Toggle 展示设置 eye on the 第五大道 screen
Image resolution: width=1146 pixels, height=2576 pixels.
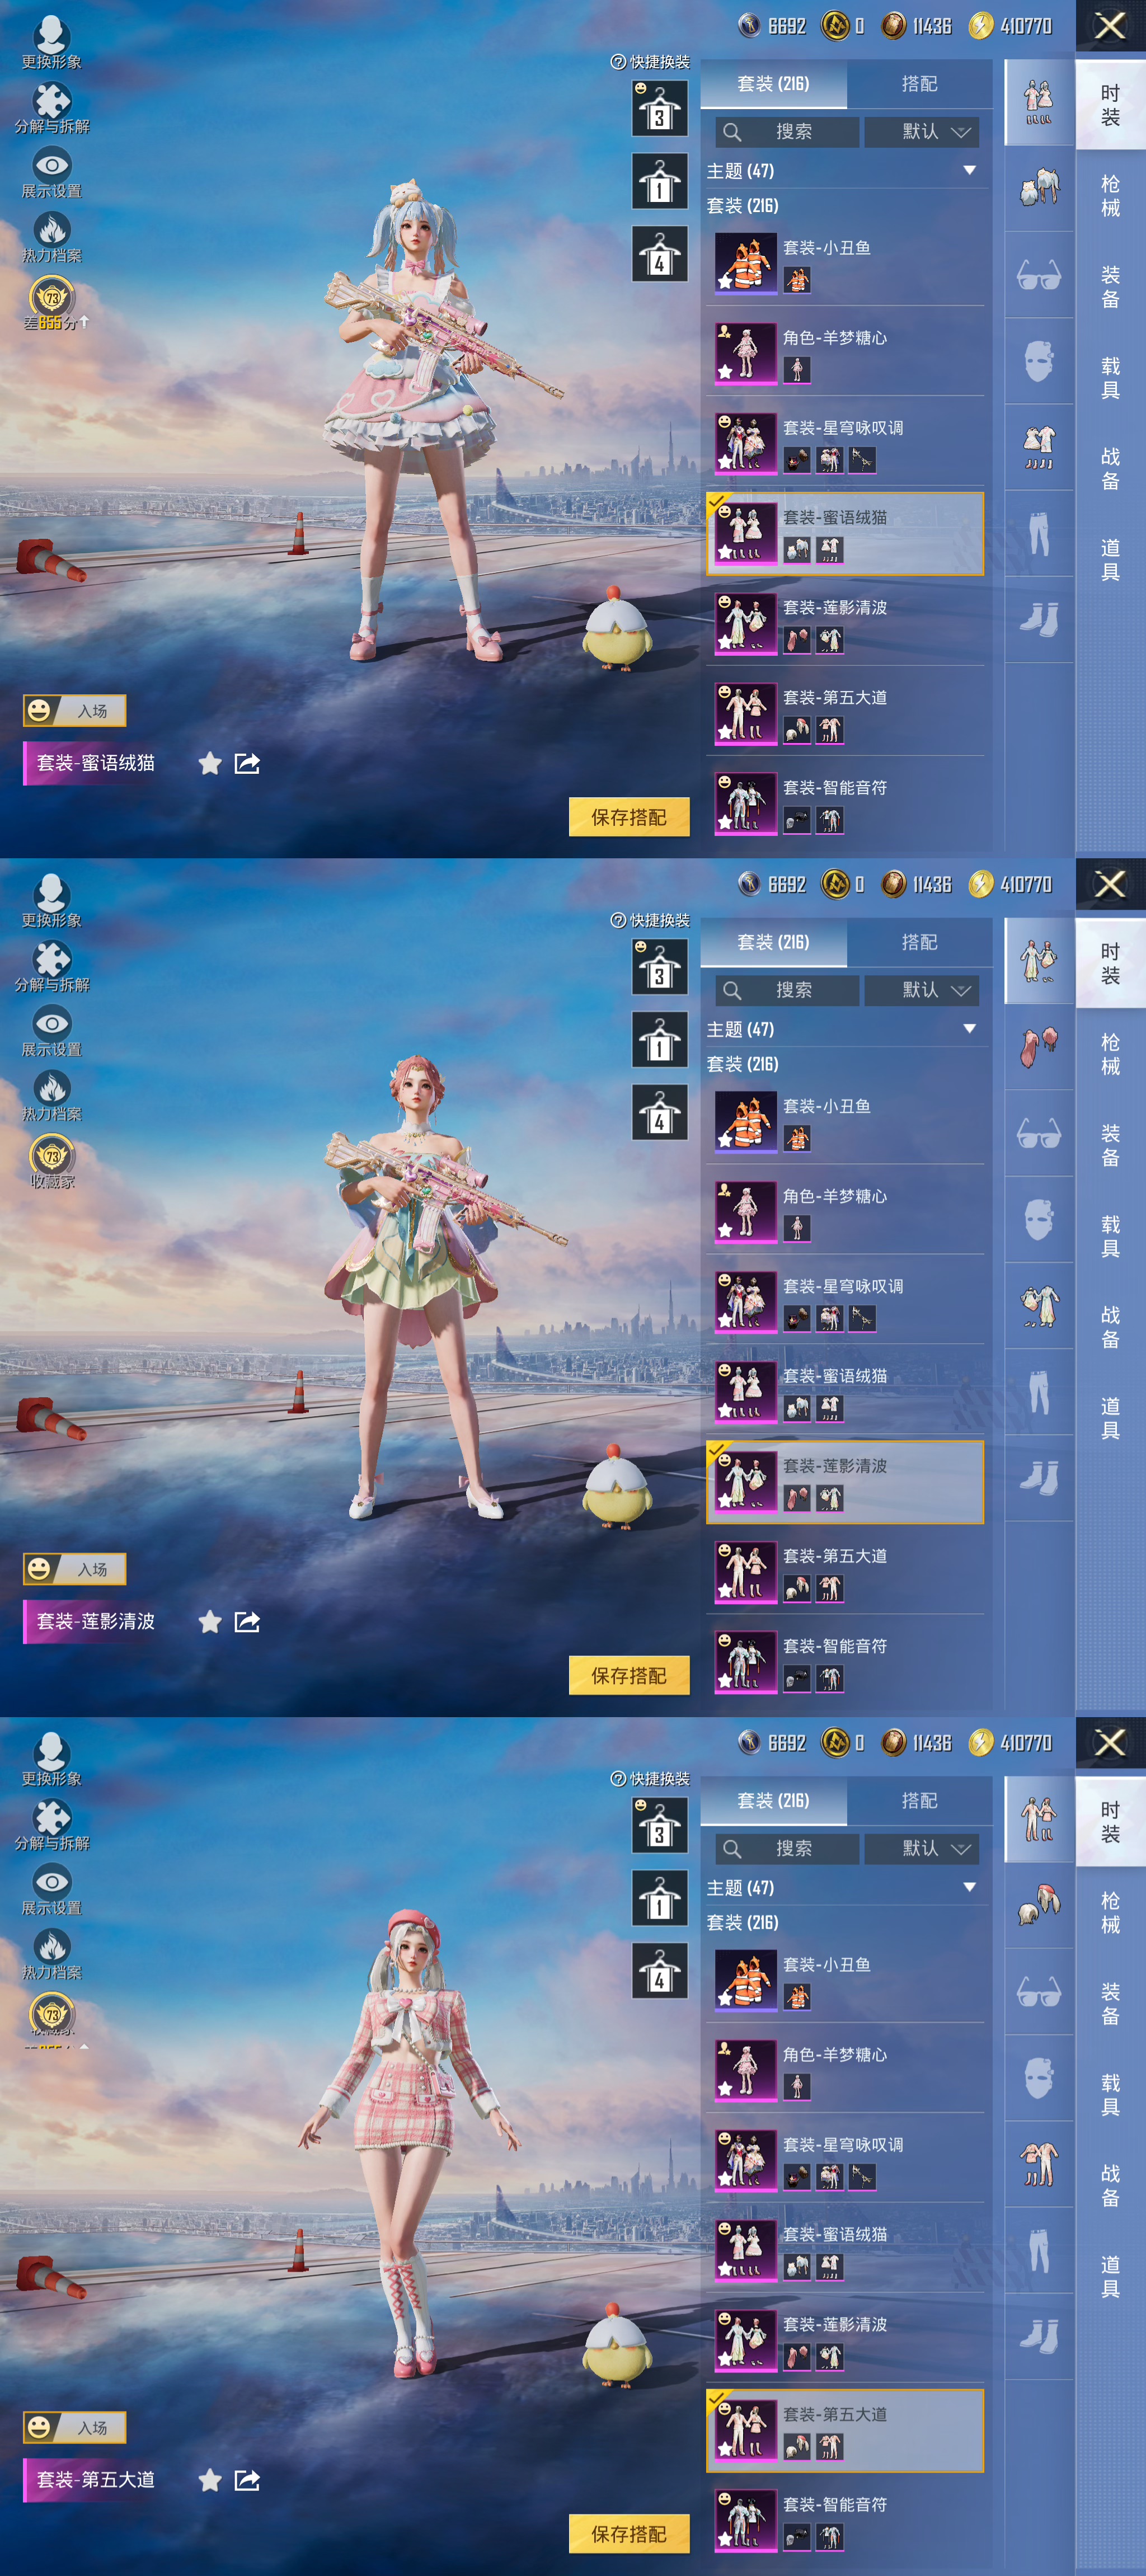click(52, 1881)
